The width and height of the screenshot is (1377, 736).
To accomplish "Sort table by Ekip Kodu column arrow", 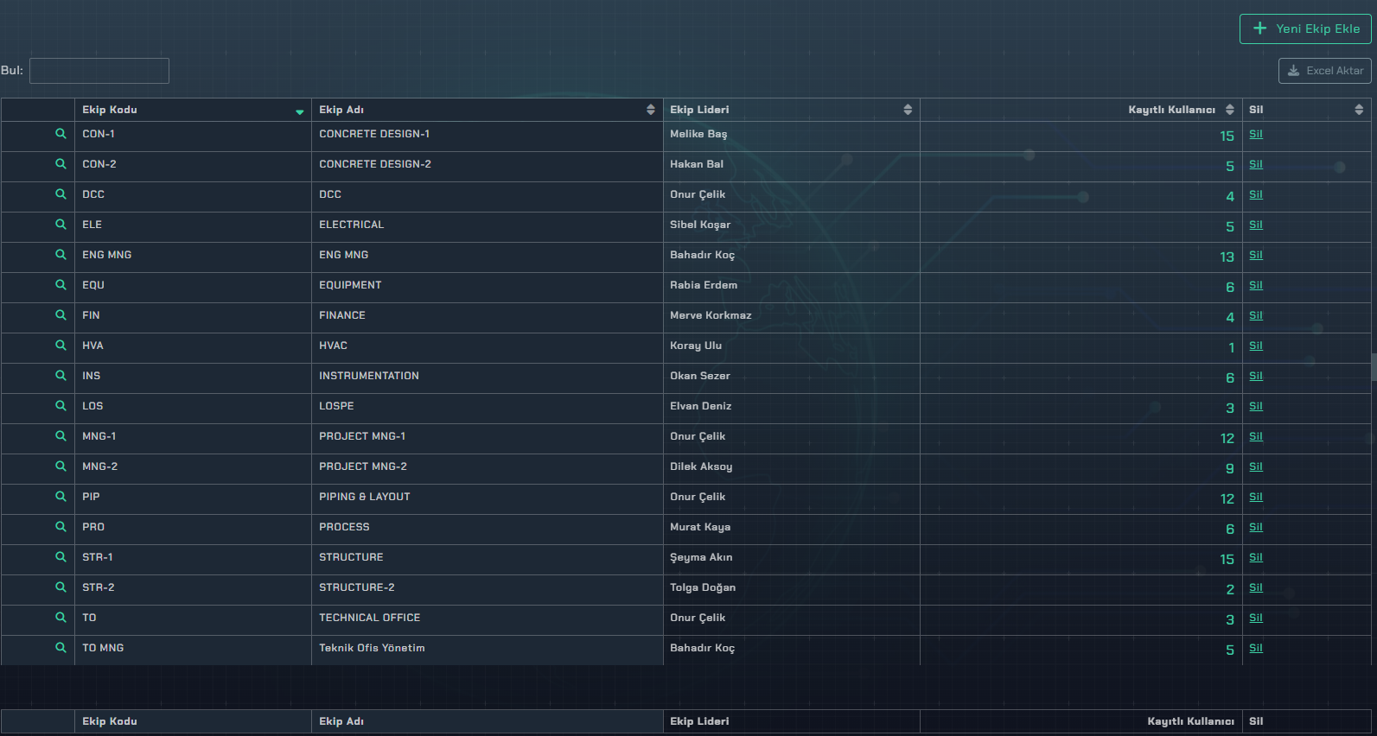I will pos(300,111).
